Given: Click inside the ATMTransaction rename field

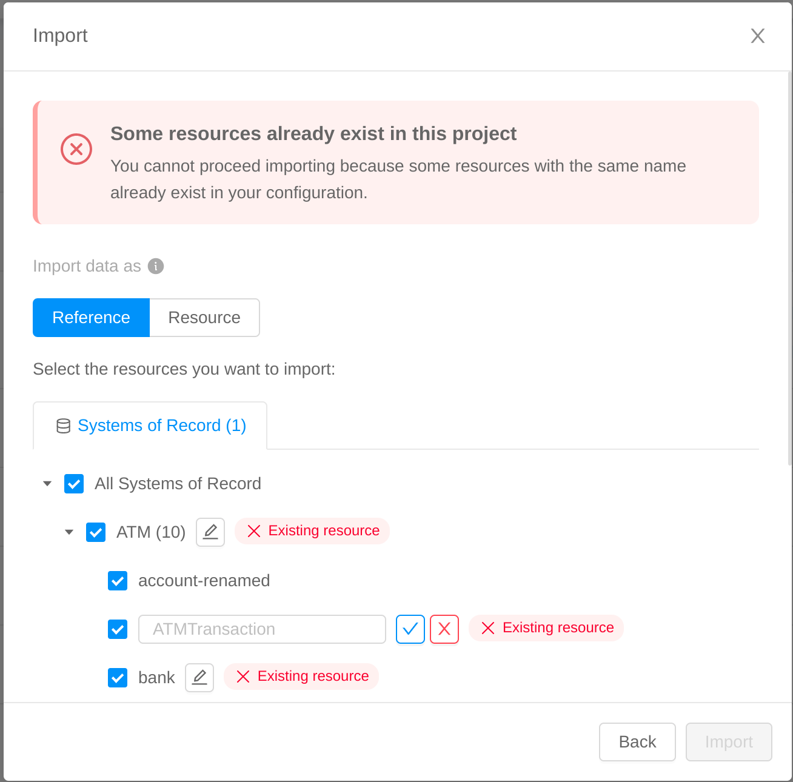Looking at the screenshot, I should (262, 629).
